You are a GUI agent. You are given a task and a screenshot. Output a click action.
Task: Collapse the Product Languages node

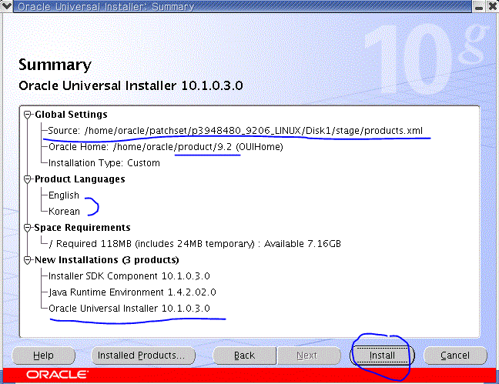pyautogui.click(x=28, y=179)
